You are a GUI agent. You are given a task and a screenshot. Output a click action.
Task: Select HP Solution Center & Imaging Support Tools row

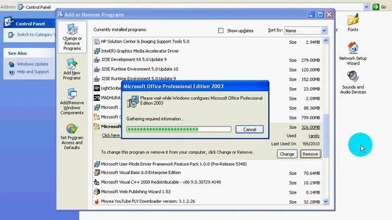point(208,42)
